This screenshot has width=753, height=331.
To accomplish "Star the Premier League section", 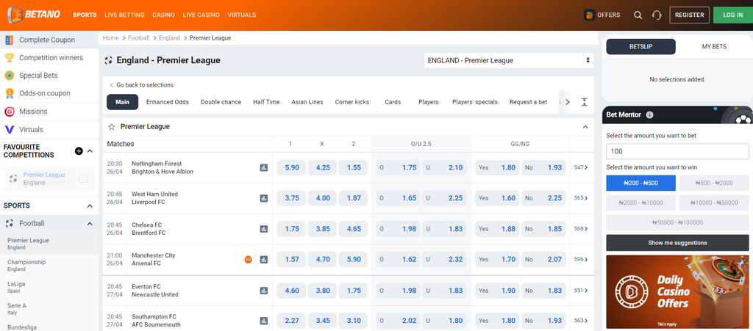I will (112, 127).
